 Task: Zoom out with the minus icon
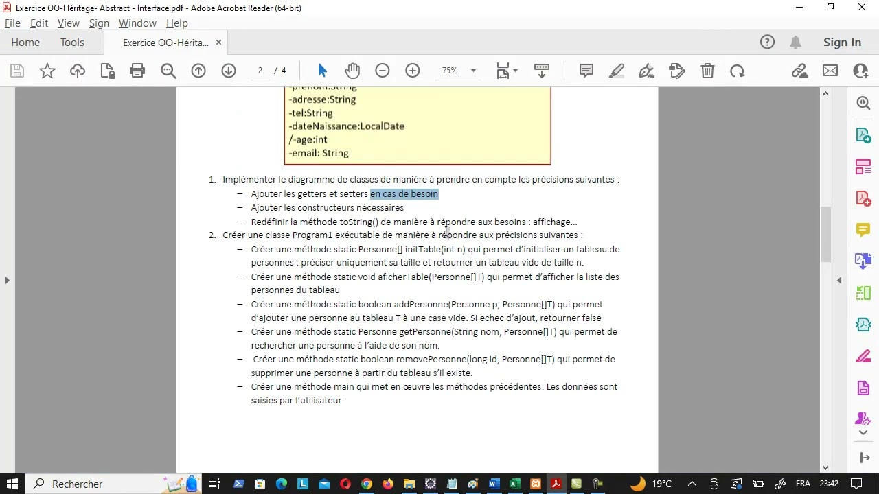(383, 71)
